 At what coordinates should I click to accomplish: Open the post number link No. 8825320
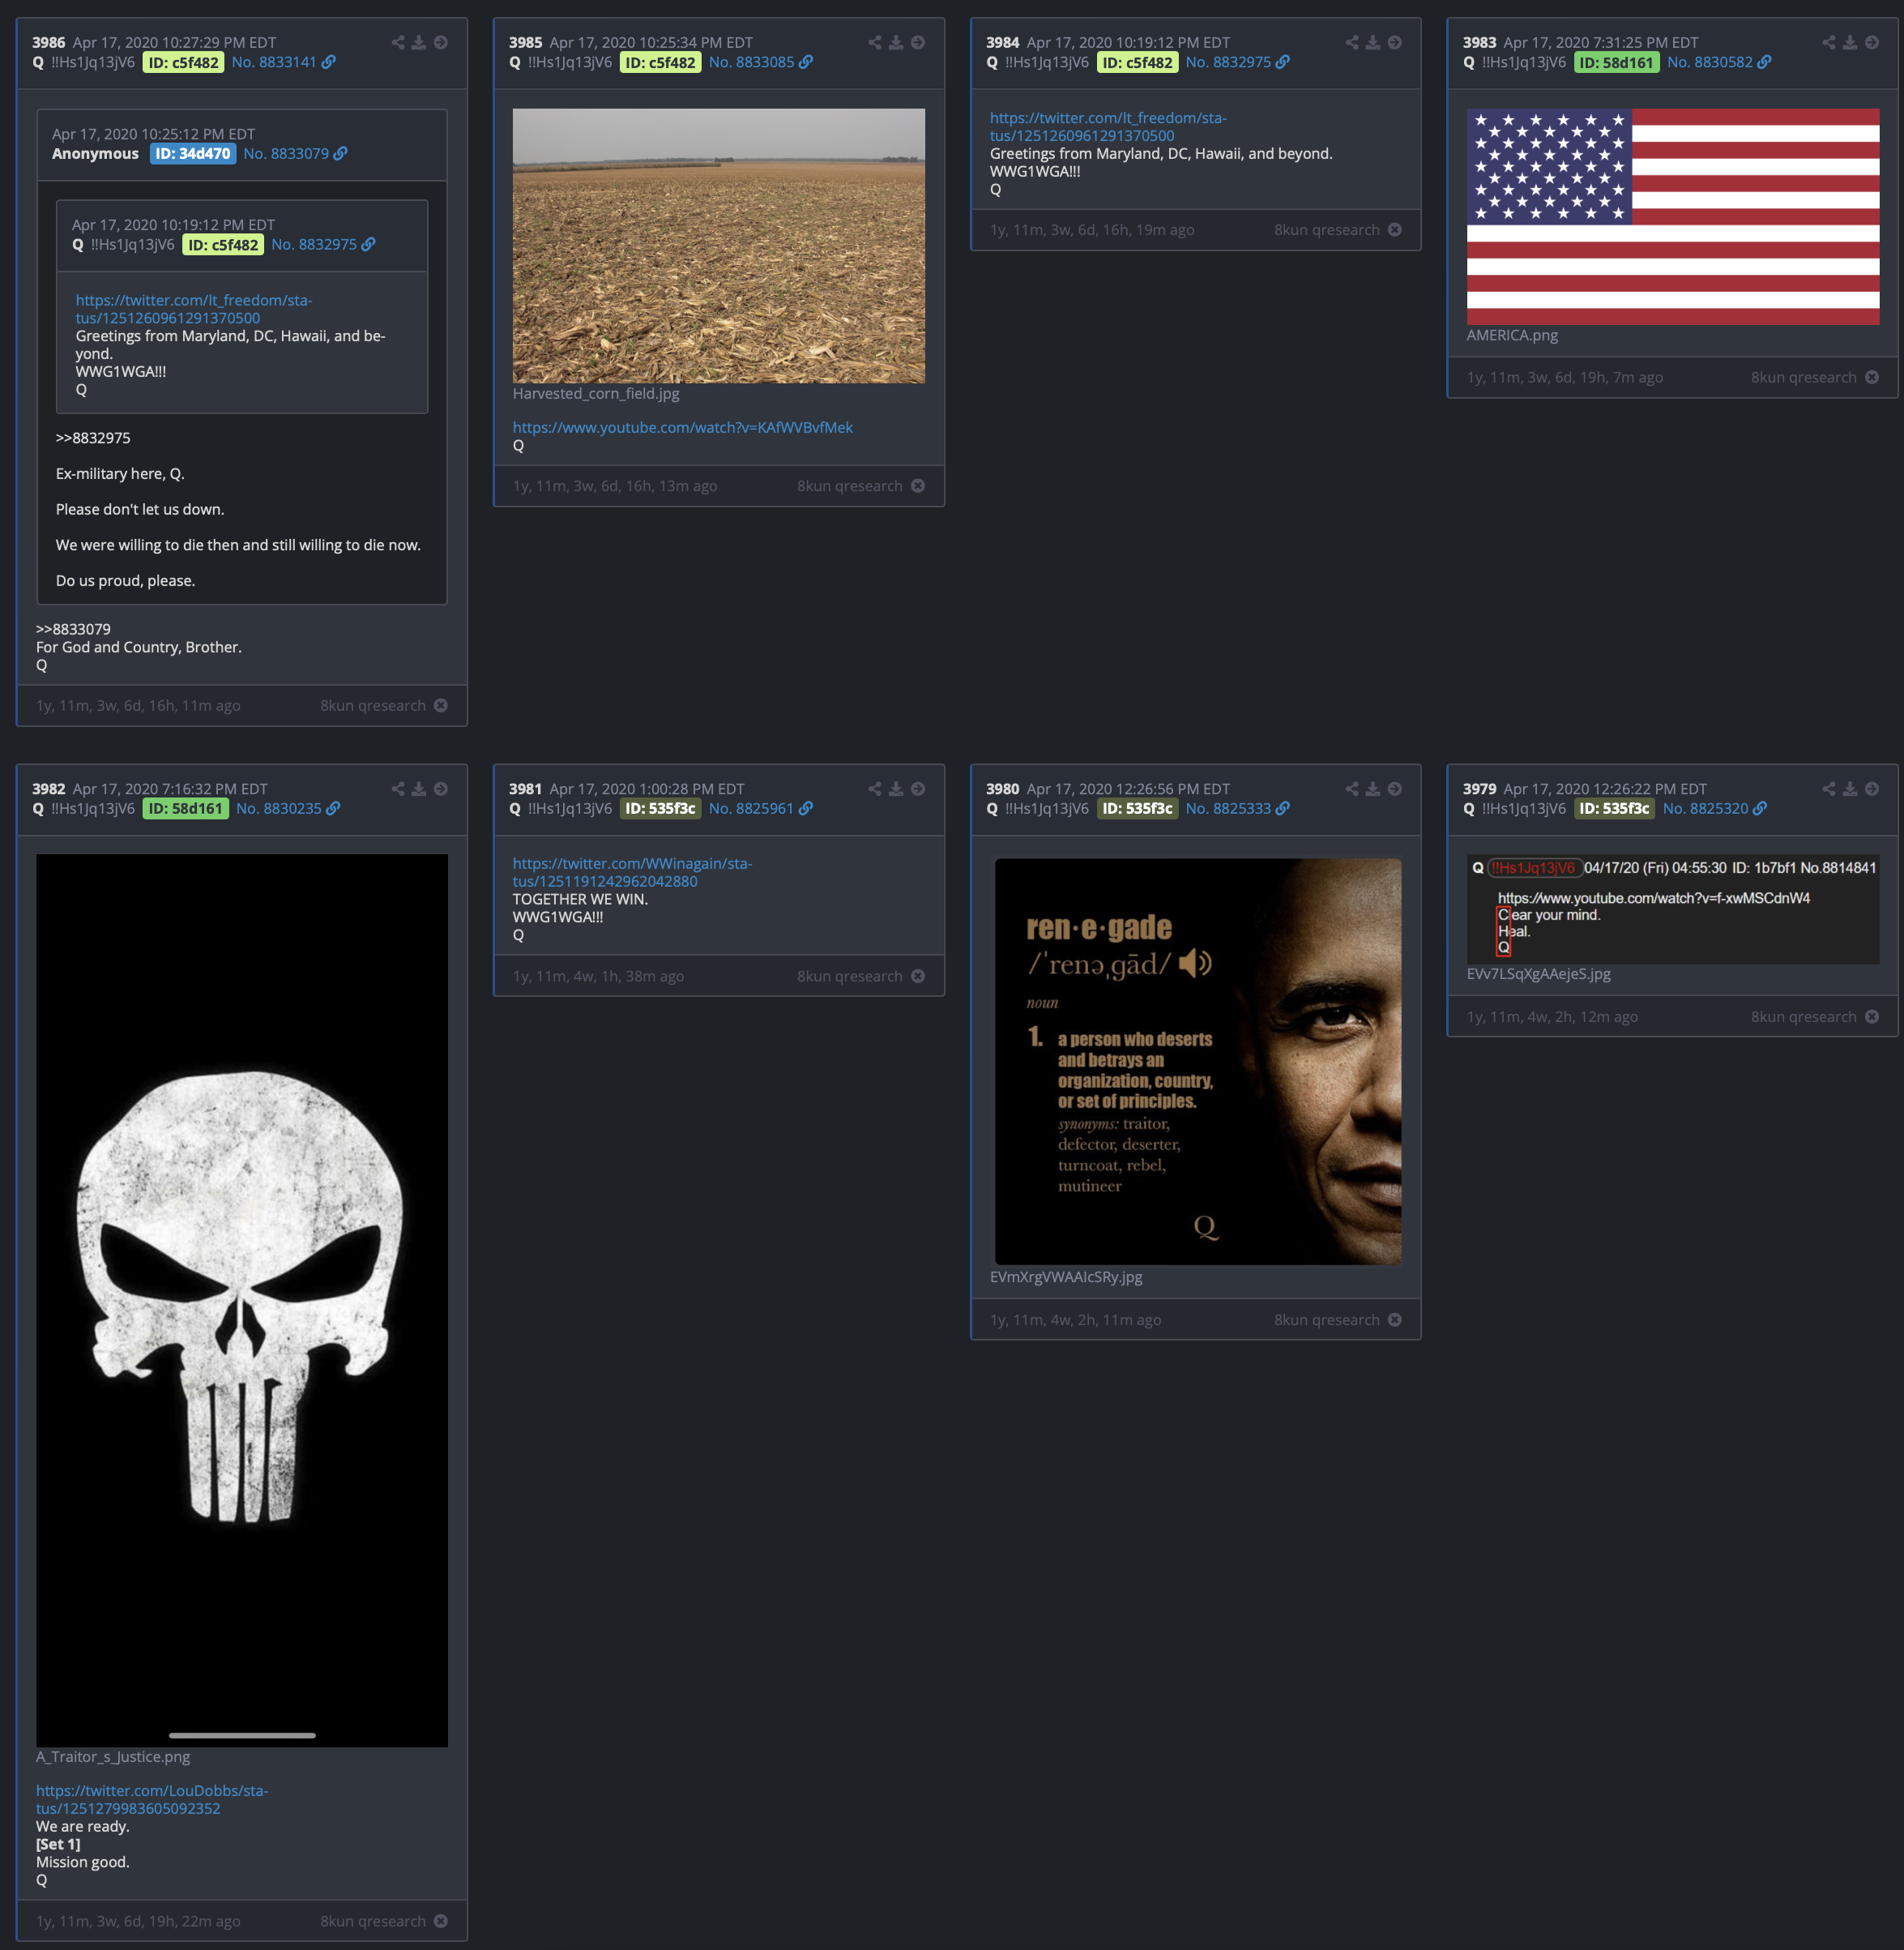click(1705, 808)
